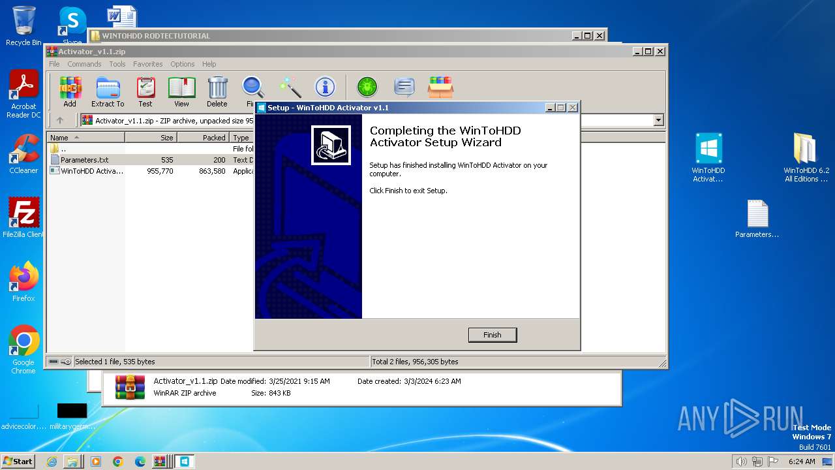The image size is (835, 470).
Task: Select the Acrobat Reader DC desktop icon
Action: 23,94
